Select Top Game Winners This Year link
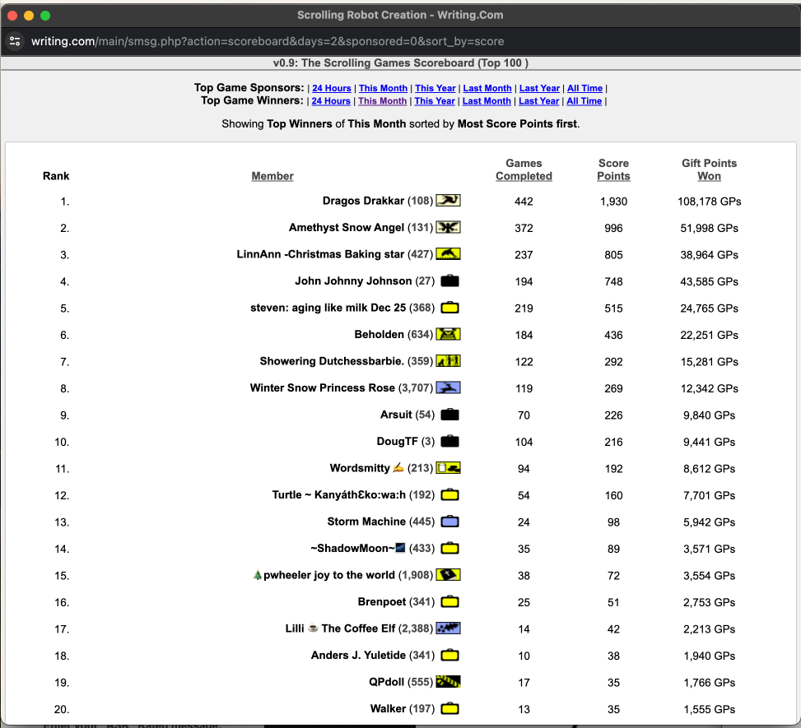This screenshot has width=801, height=728. pos(435,101)
